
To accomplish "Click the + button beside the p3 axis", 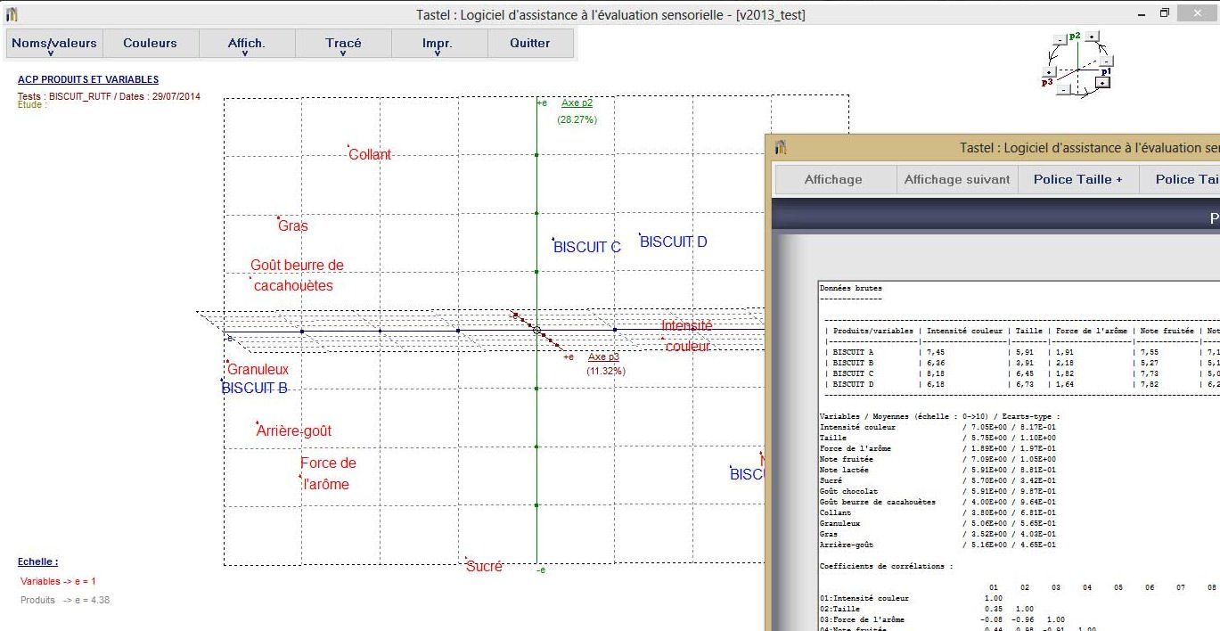I will point(1049,72).
